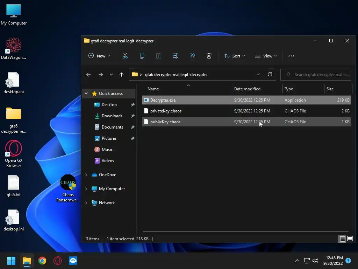Select the gta6 decrypter folder on desktop
358x269 pixels.
click(x=14, y=120)
